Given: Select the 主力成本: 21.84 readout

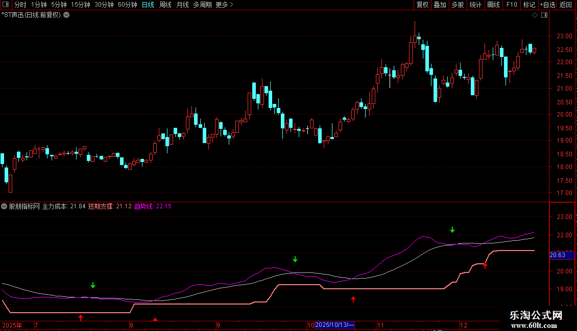Looking at the screenshot, I should (64, 206).
